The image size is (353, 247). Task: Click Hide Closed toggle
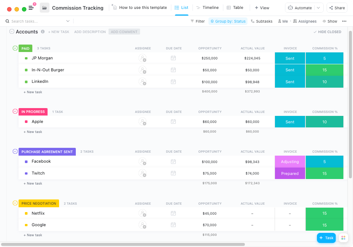[x=327, y=32]
